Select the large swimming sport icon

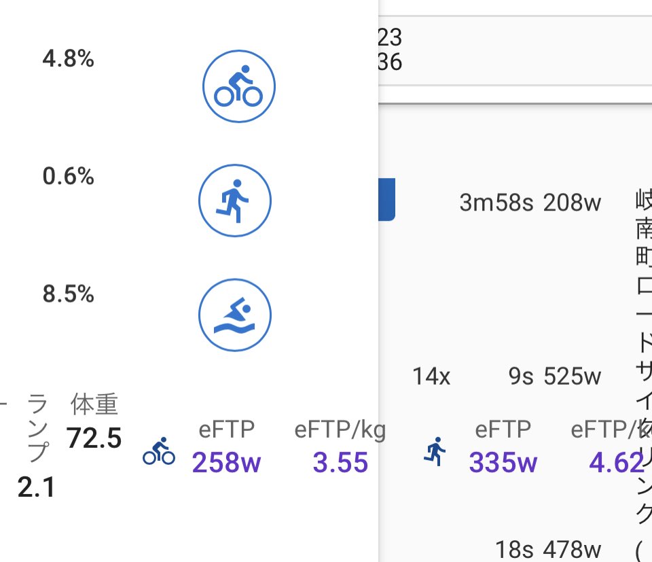tap(235, 315)
